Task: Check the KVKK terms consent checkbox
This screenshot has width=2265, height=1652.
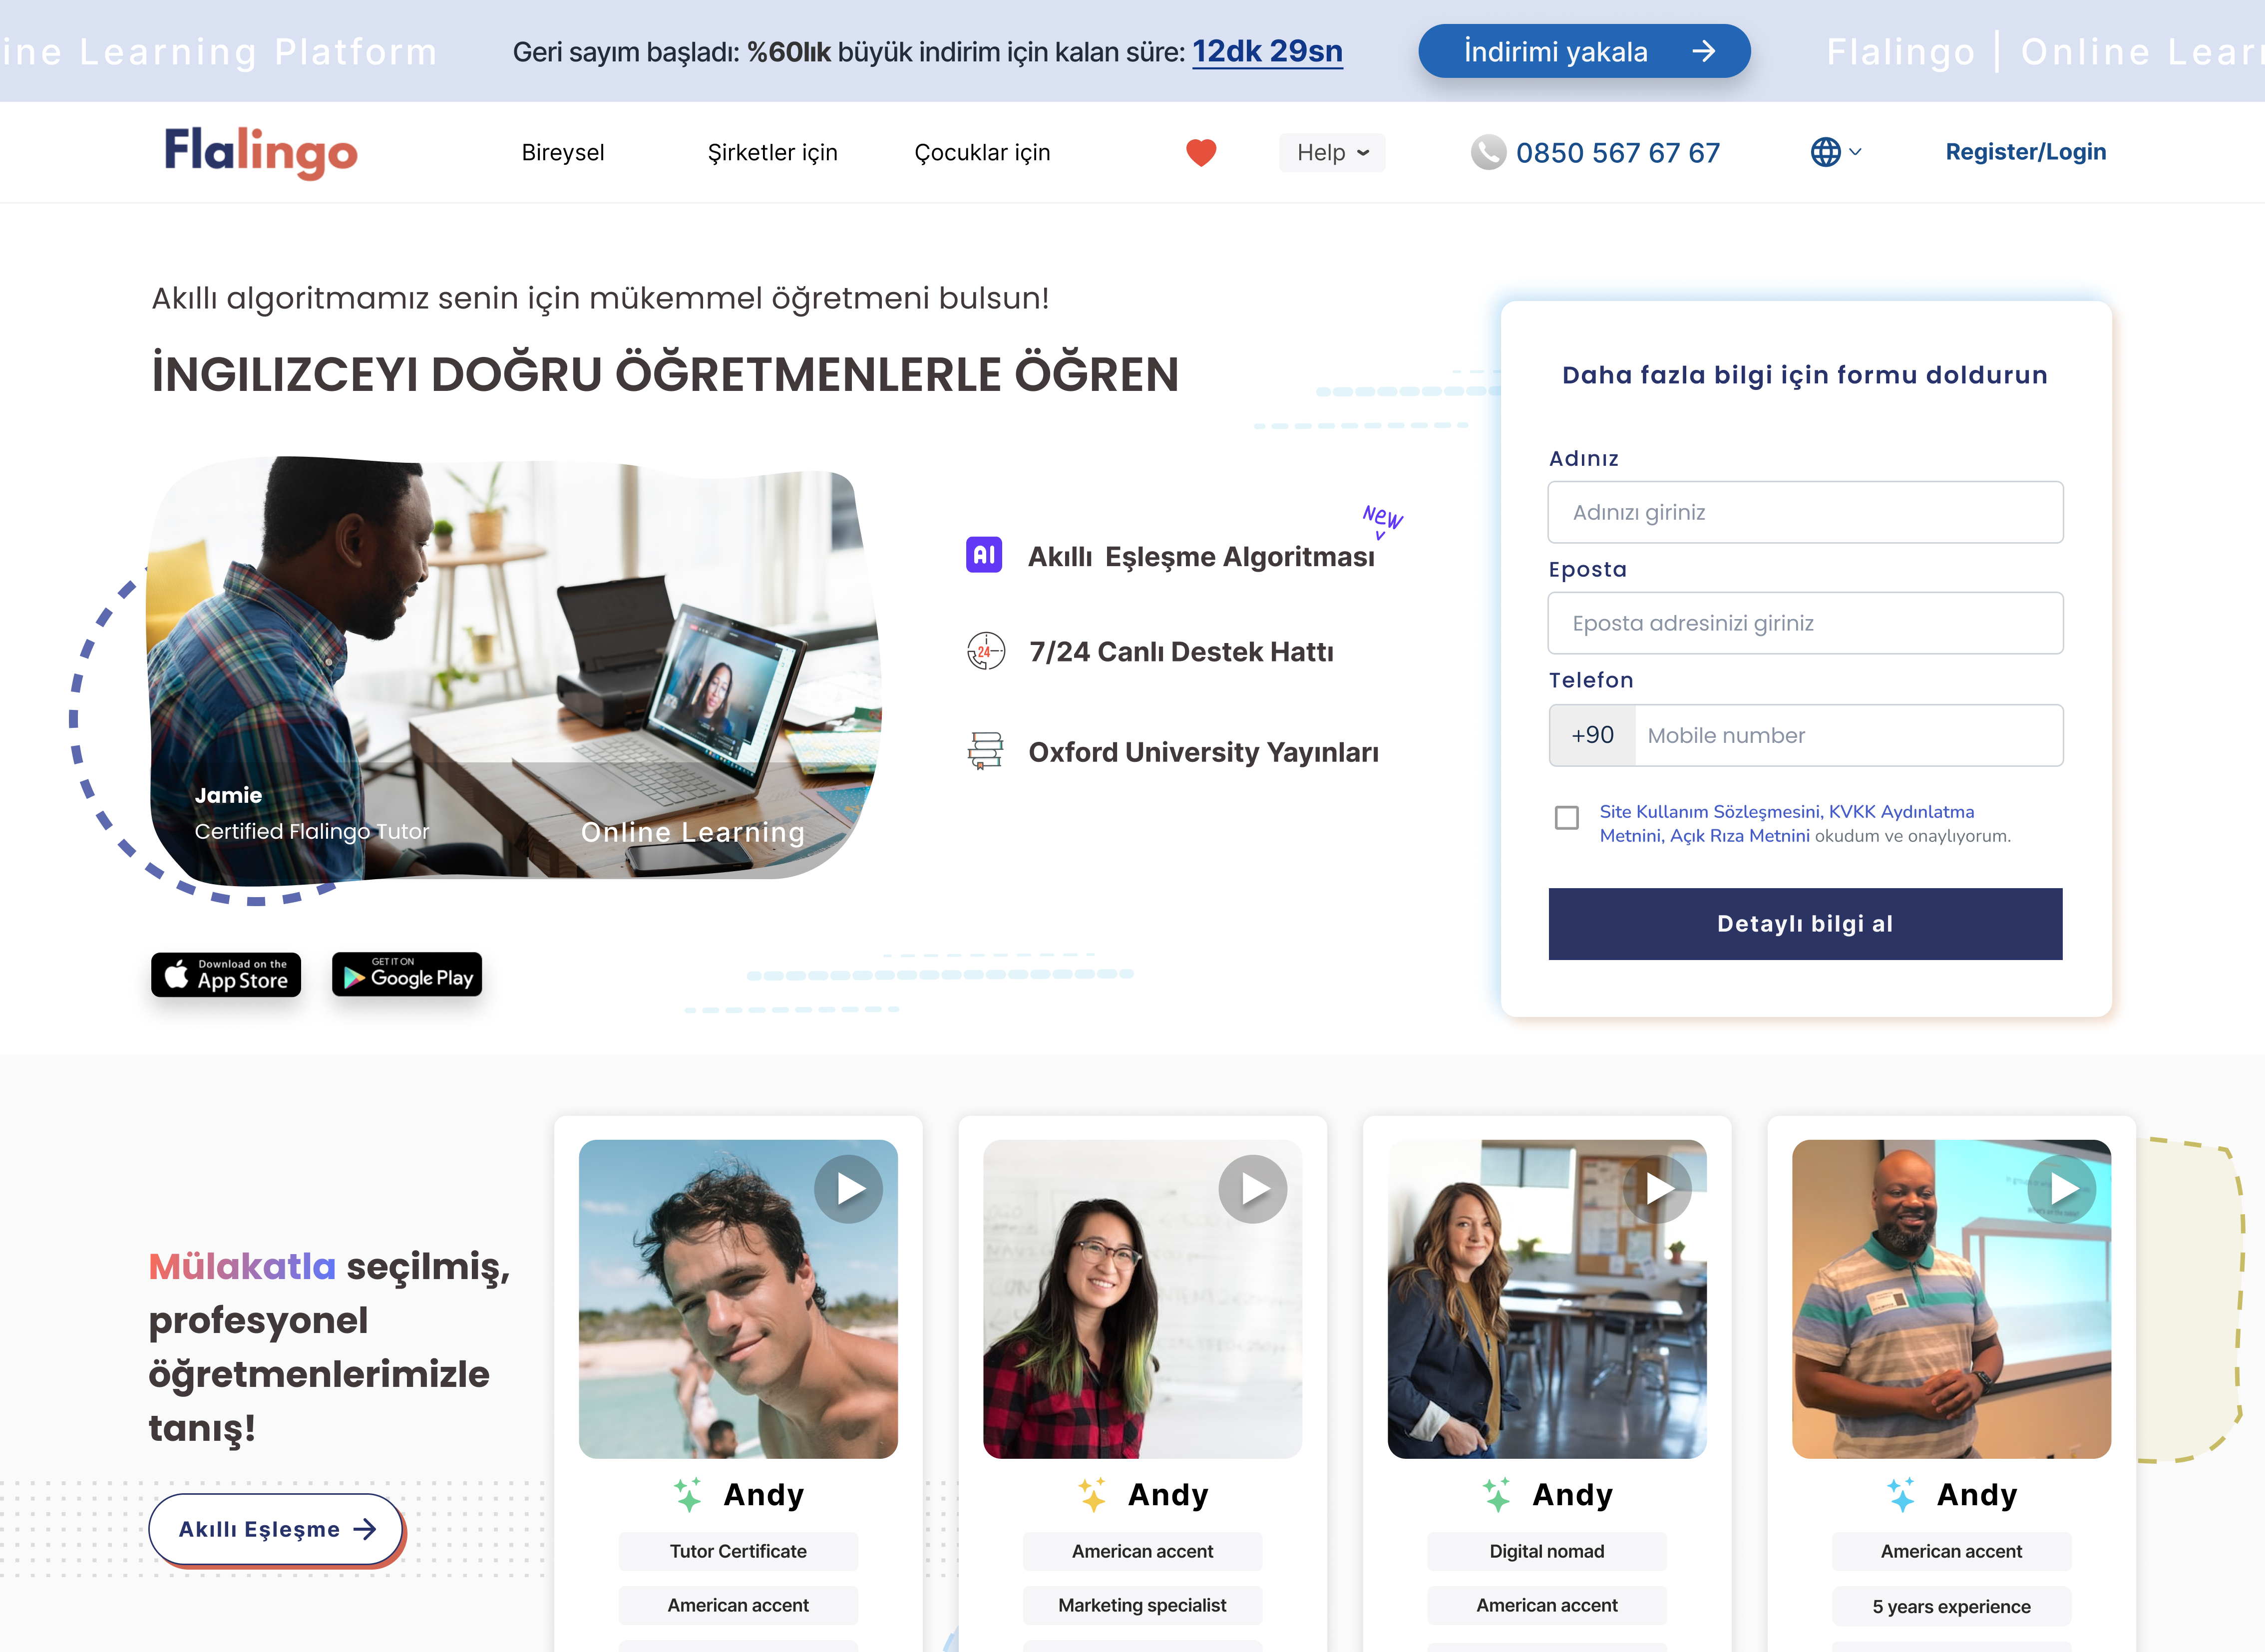Action: pos(1567,818)
